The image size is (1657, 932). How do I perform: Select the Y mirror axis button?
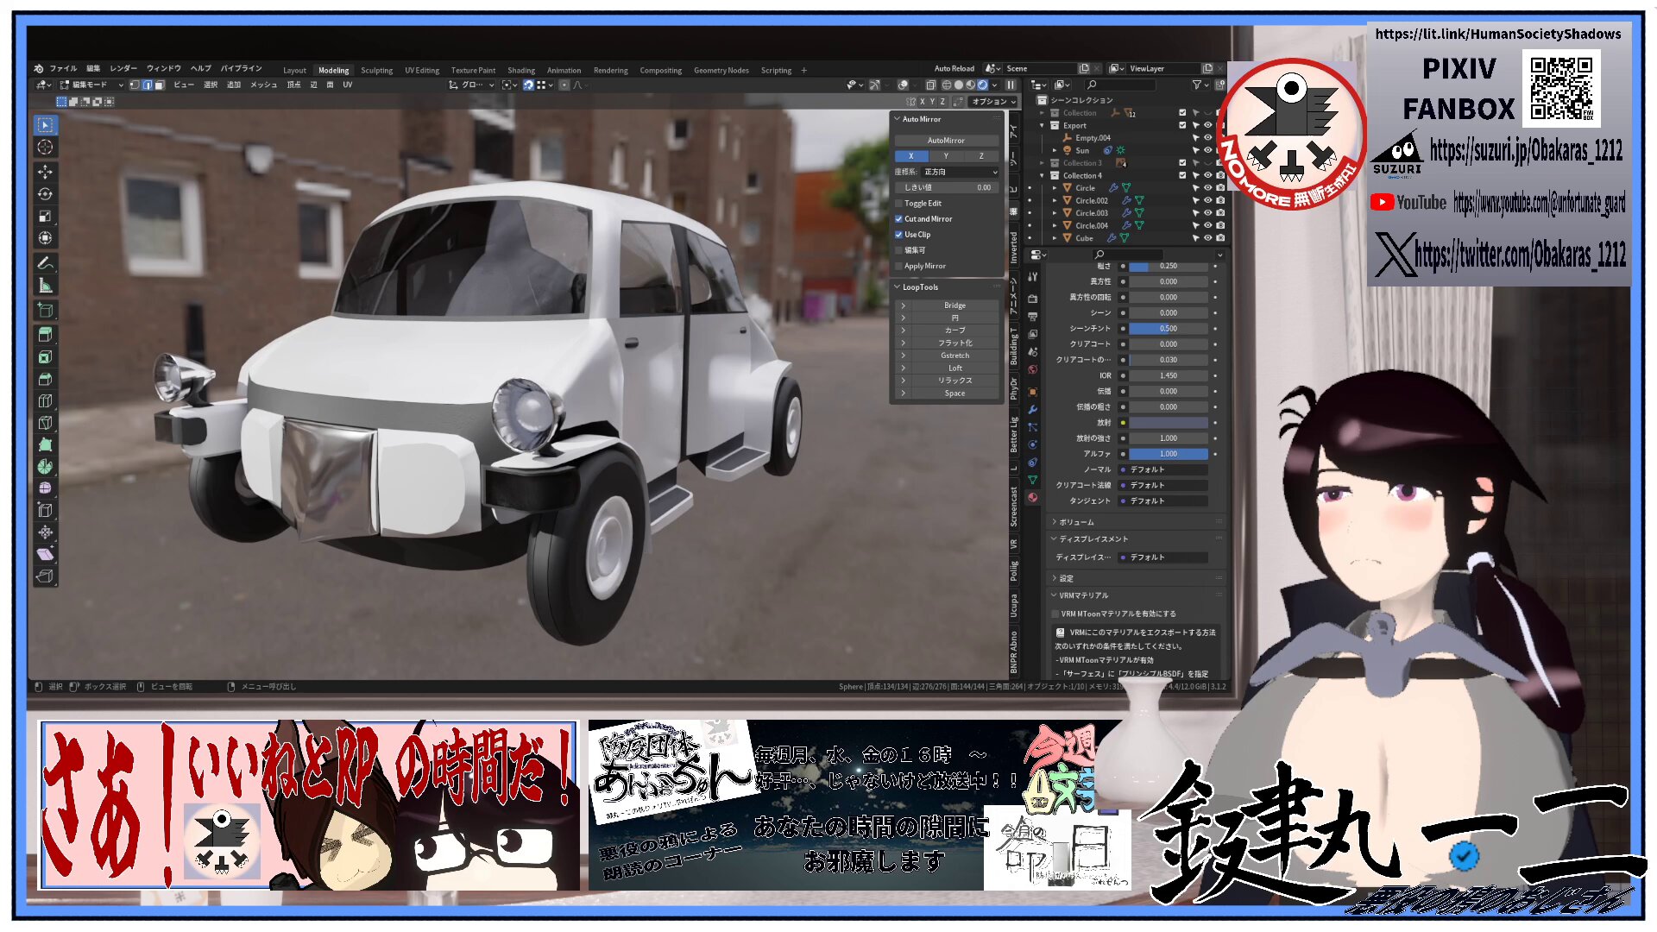point(946,156)
